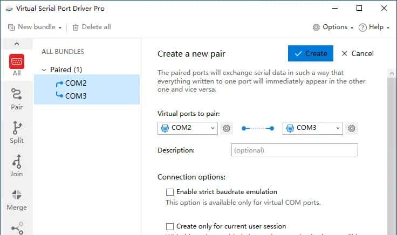397x235 pixels.
Task: Open the Pair bundle type
Action: pos(17,99)
